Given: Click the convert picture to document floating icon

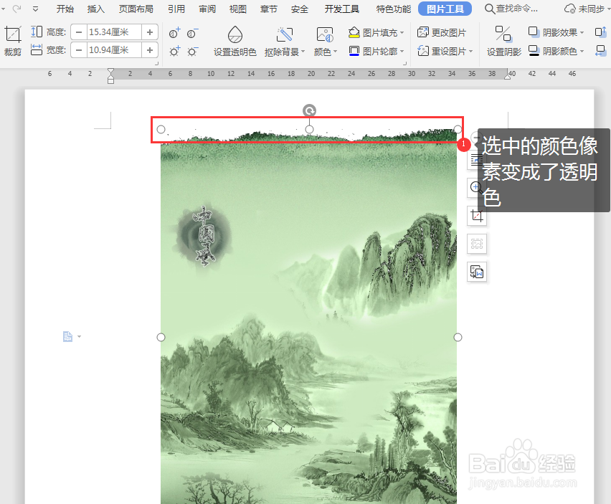Looking at the screenshot, I should pyautogui.click(x=477, y=272).
